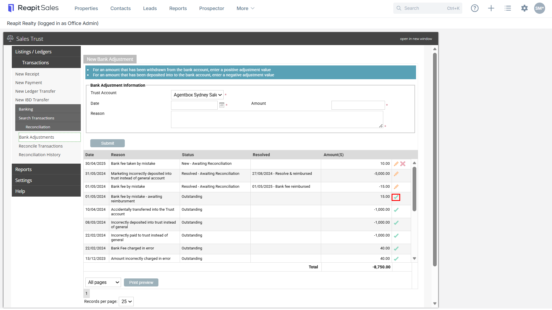Viewport: 552px width, 310px height.
Task: Resolve the 15.00 awaiting reimbursement adjustment
Action: click(396, 197)
